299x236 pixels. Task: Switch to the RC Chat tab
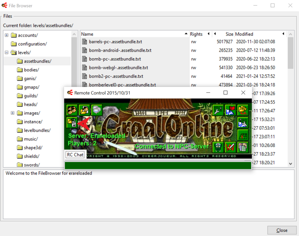[x=75, y=155]
